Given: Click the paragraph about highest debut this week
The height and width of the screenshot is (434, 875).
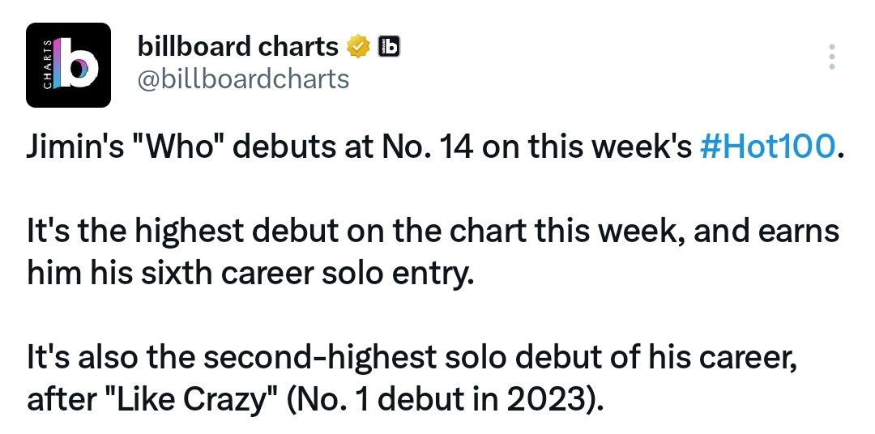Looking at the screenshot, I should [433, 252].
